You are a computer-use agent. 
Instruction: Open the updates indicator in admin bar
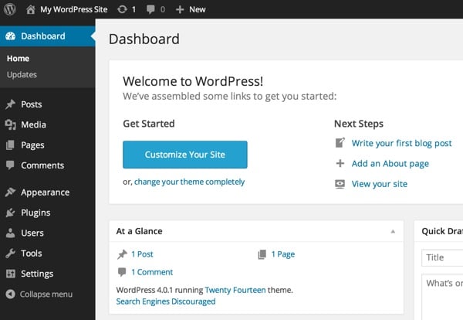tap(125, 9)
